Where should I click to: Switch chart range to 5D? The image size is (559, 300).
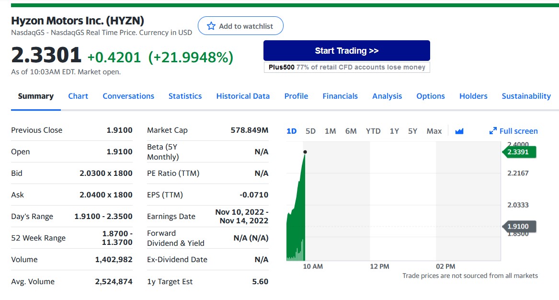point(310,131)
